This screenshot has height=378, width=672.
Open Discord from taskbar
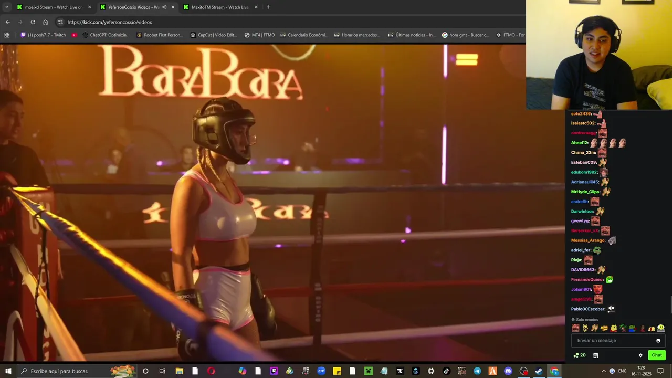(x=508, y=371)
